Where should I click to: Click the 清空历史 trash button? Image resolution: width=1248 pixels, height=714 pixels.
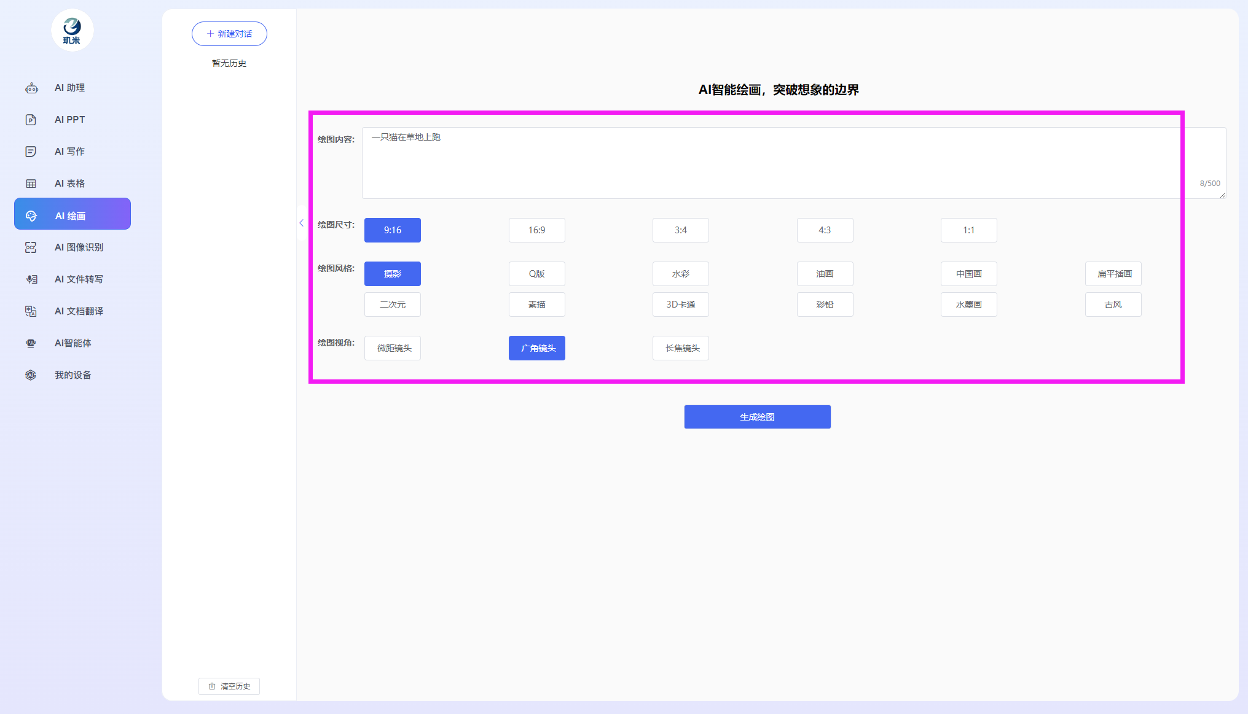229,686
